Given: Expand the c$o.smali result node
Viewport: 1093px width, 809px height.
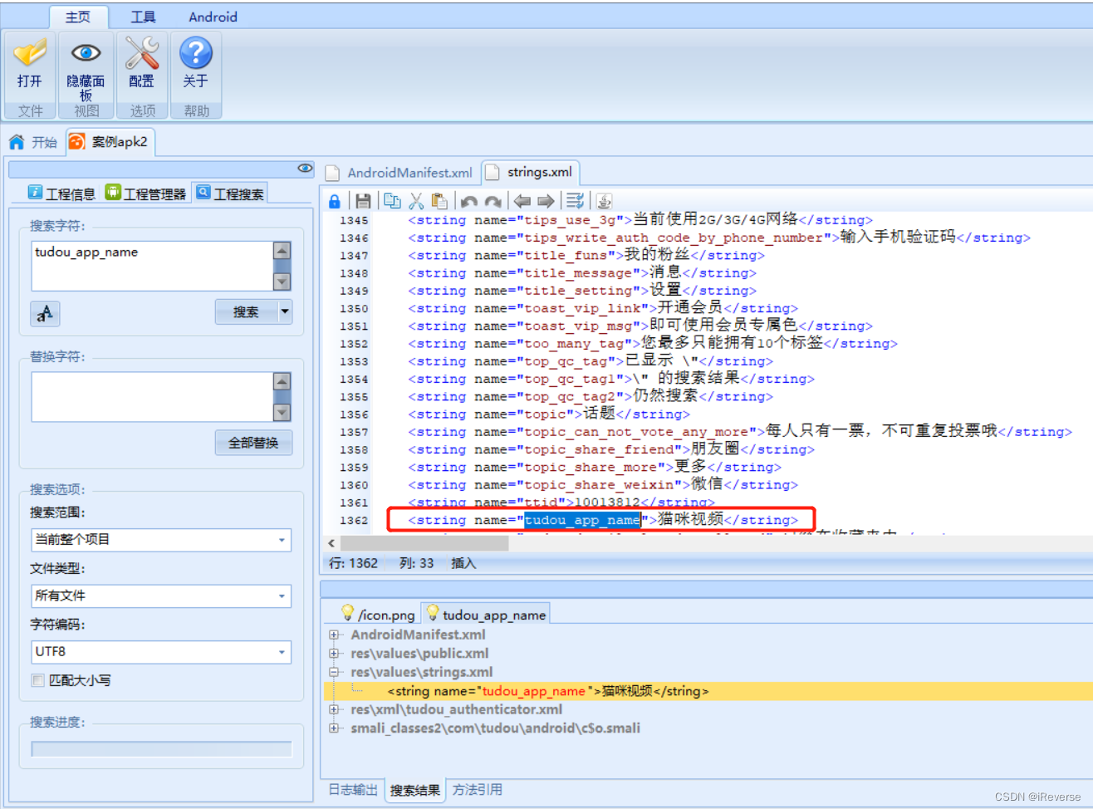Looking at the screenshot, I should pos(334,728).
